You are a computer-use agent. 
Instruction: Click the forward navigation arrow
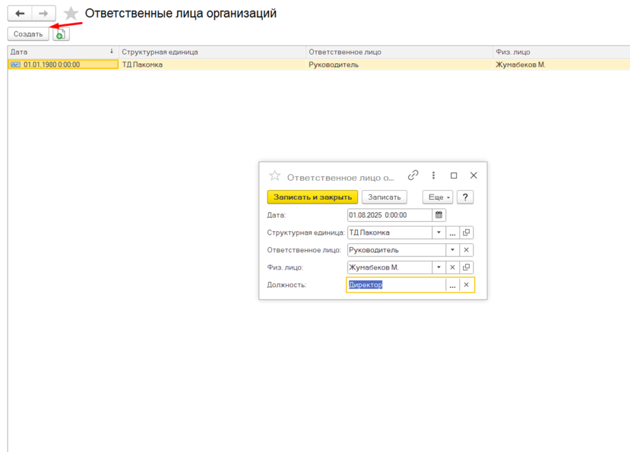click(x=43, y=13)
